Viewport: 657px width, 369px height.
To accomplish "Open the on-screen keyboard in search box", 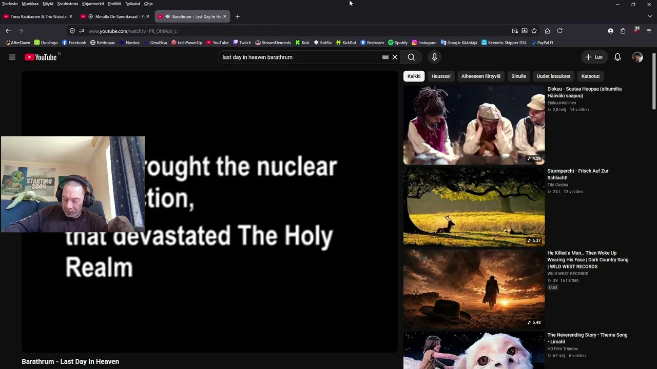I will coord(385,57).
